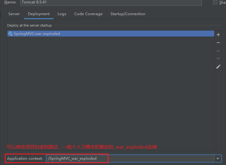Click the Deploy at the server startup heading
226x165 pixels.
pyautogui.click(x=29, y=25)
